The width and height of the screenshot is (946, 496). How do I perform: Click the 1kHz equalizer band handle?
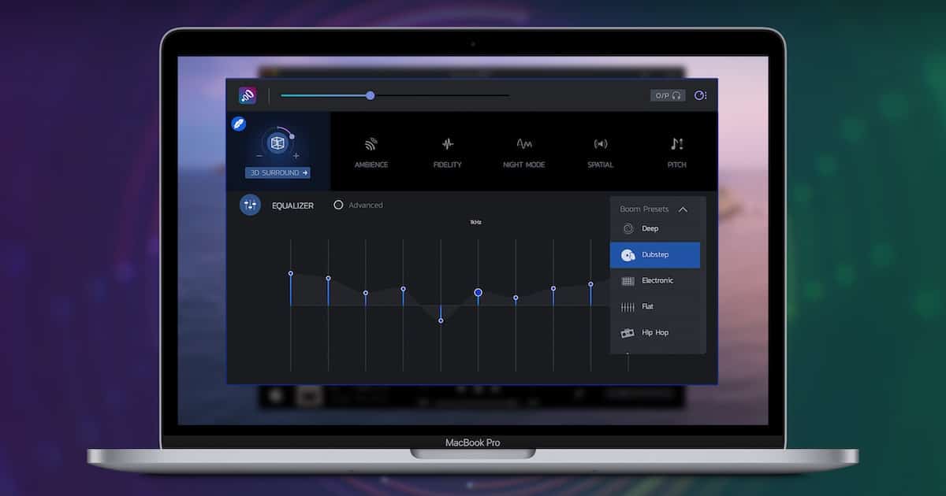pyautogui.click(x=478, y=292)
